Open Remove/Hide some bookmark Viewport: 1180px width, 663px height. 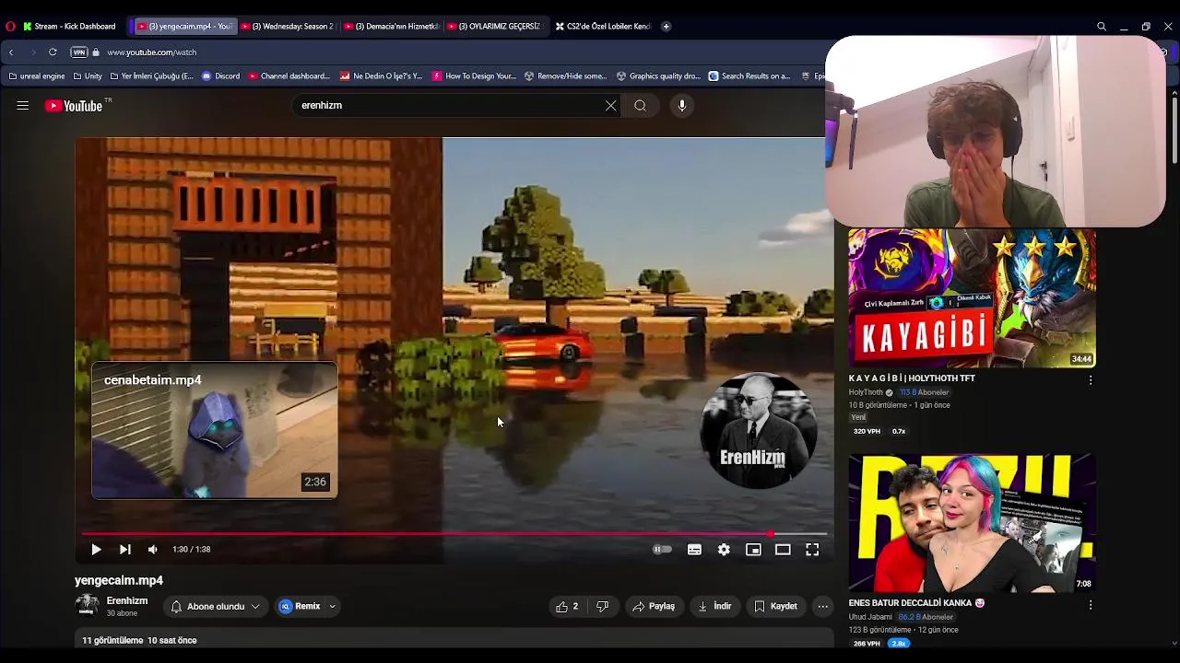point(565,76)
